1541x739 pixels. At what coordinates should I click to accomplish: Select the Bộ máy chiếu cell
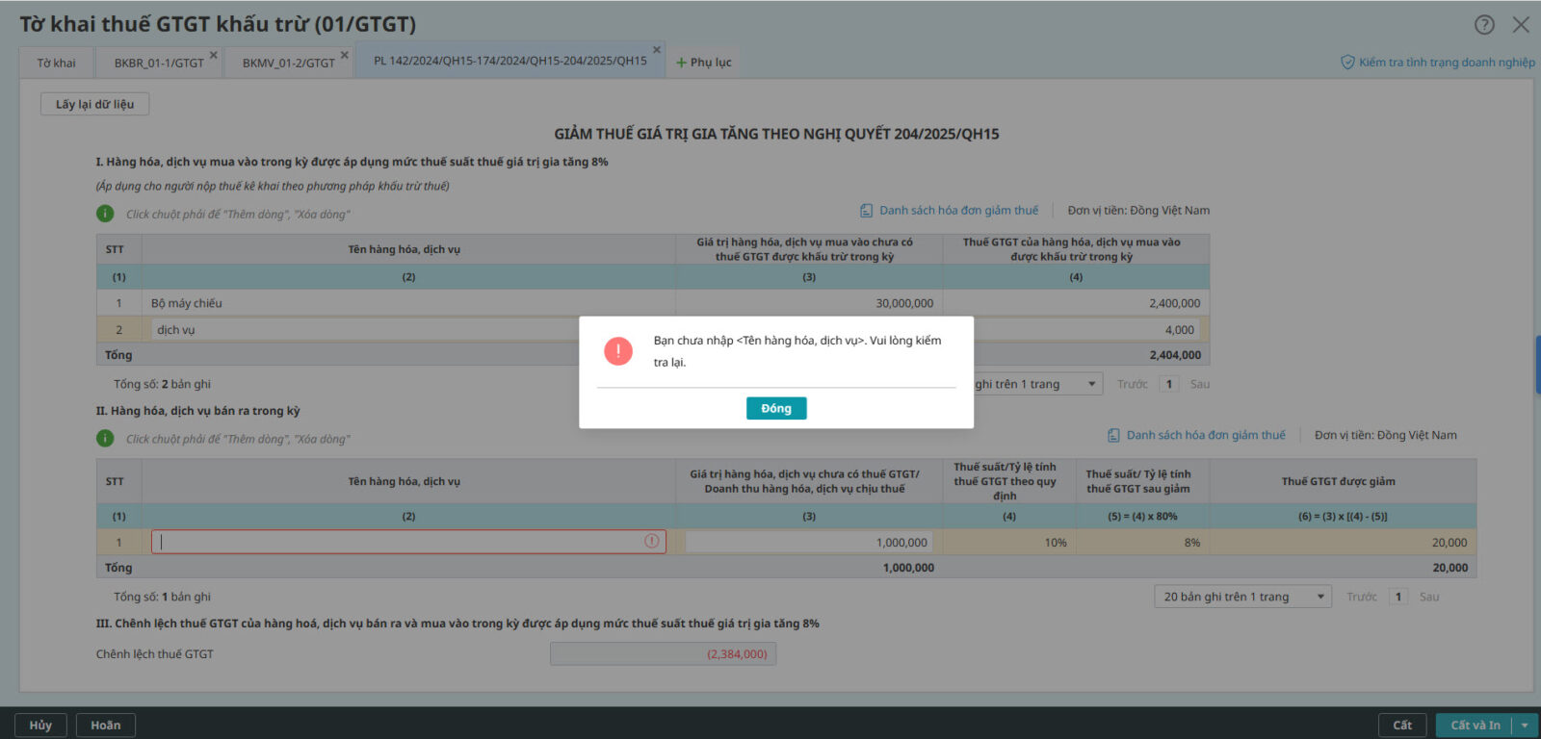[408, 303]
